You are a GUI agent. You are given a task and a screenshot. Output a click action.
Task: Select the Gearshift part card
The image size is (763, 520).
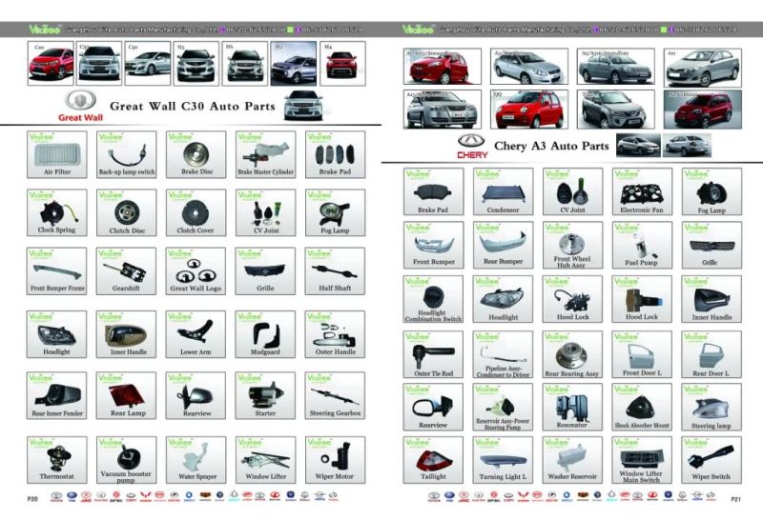click(x=127, y=270)
